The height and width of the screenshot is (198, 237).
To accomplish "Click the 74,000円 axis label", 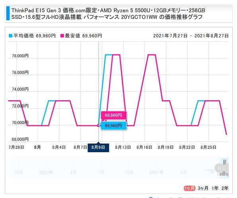I will [20, 89].
